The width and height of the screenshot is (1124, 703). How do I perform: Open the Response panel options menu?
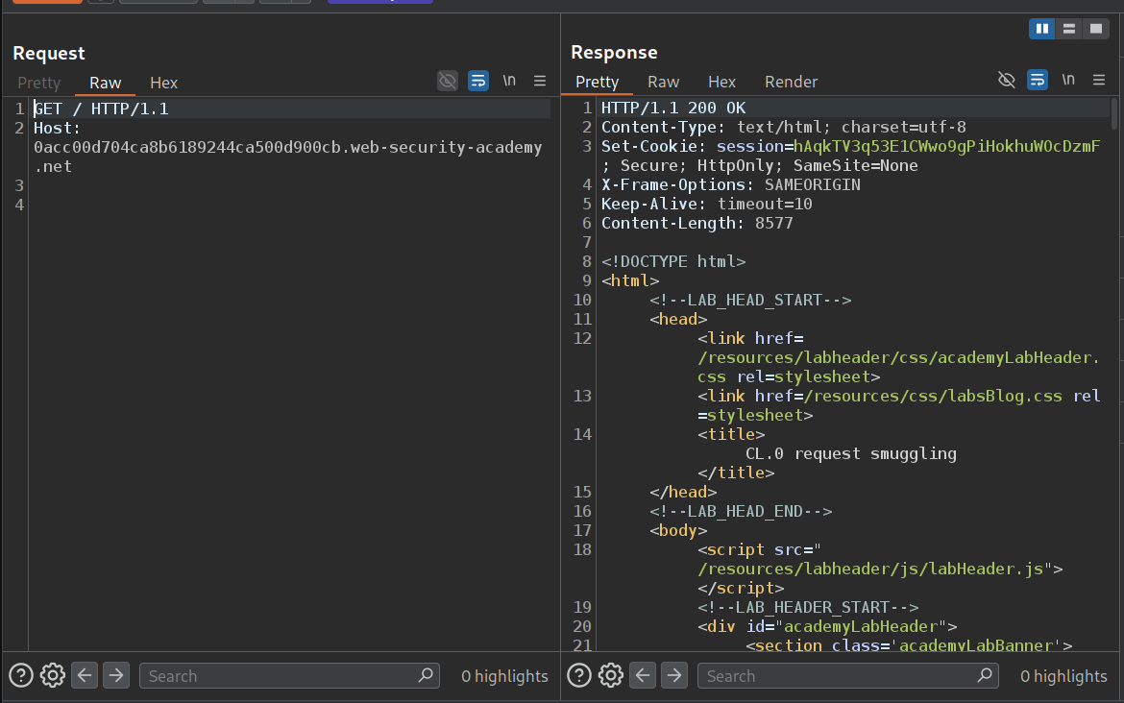coord(1099,80)
